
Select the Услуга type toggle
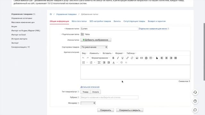(x=95, y=92)
